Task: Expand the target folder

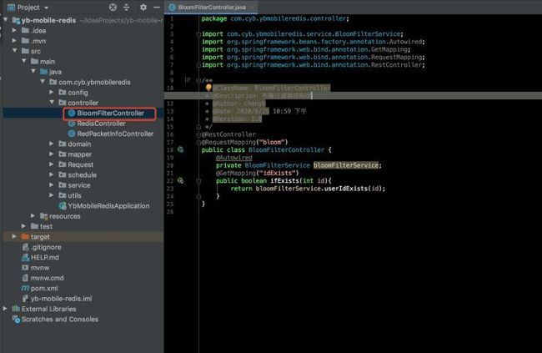Action: click(14, 236)
